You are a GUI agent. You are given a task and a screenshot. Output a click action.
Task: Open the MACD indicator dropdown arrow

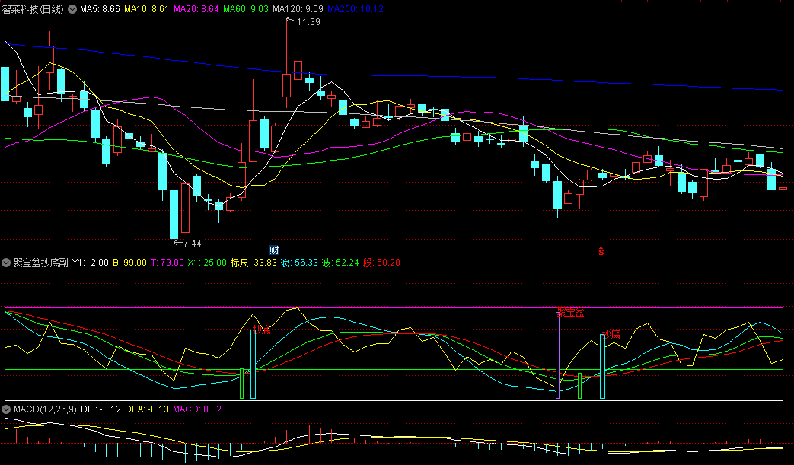[6, 409]
